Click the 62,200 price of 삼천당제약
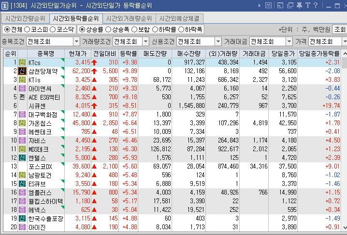The image size is (347, 235). (x=81, y=71)
